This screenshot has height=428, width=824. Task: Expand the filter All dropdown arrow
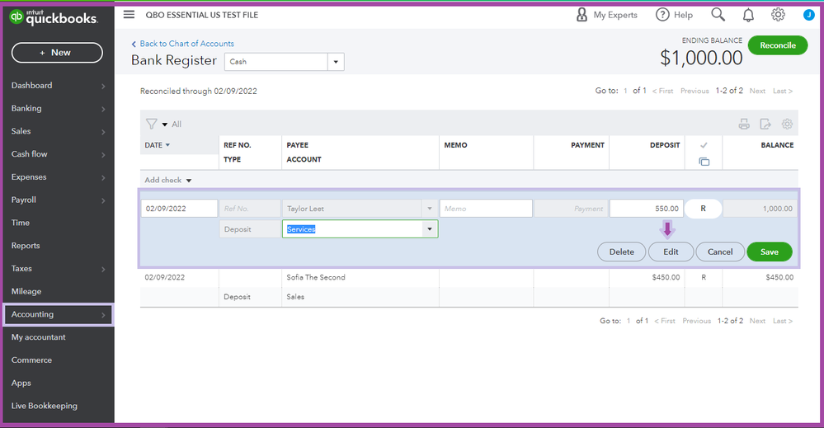click(164, 125)
